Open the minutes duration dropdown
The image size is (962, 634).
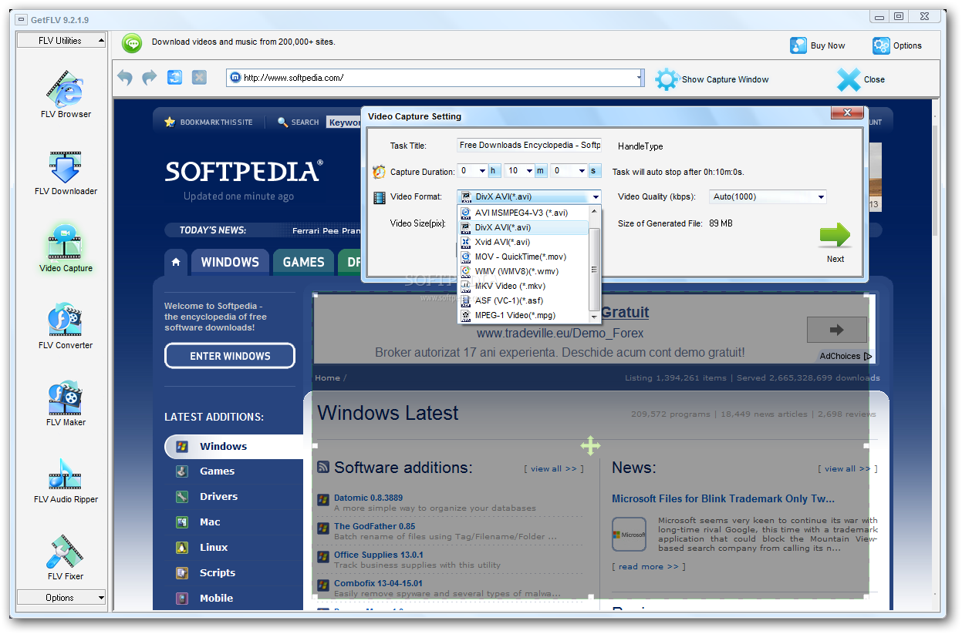(530, 171)
